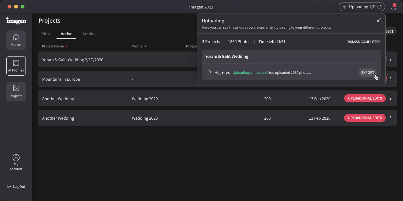The height and width of the screenshot is (201, 403).
Task: Open AI Profiles in sidebar
Action: tap(16, 66)
